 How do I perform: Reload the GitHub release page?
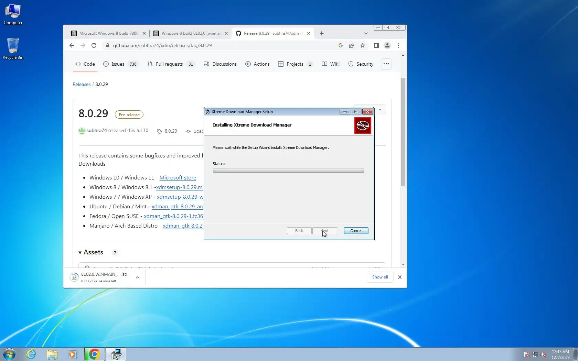[94, 45]
